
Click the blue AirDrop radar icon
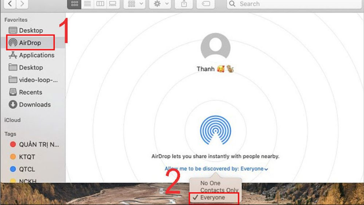tap(215, 130)
